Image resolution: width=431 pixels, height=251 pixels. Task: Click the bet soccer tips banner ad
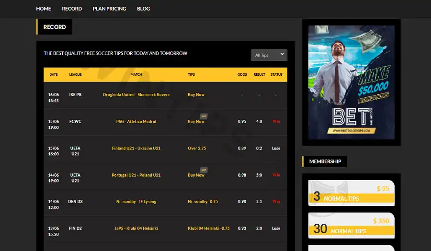(352, 82)
